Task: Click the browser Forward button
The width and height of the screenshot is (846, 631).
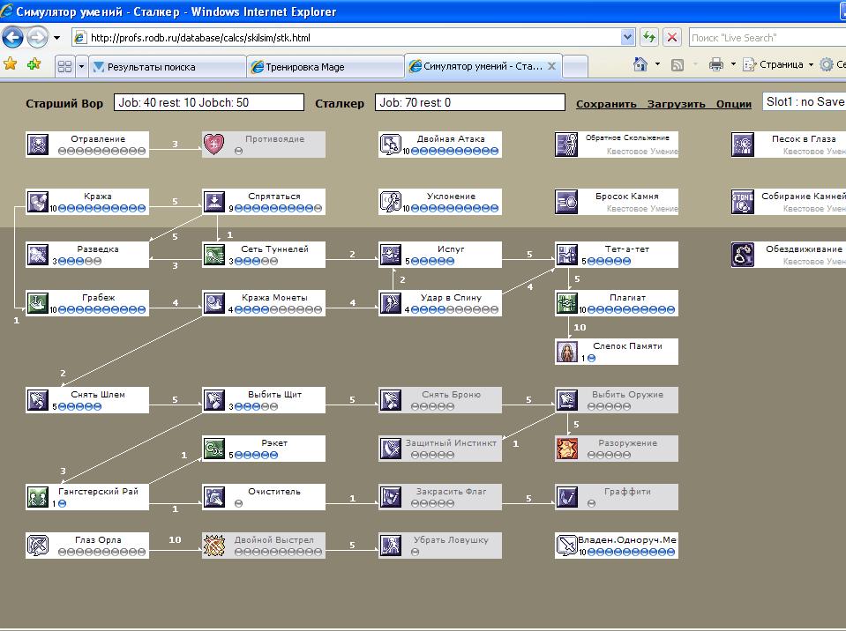Action: coord(37,38)
